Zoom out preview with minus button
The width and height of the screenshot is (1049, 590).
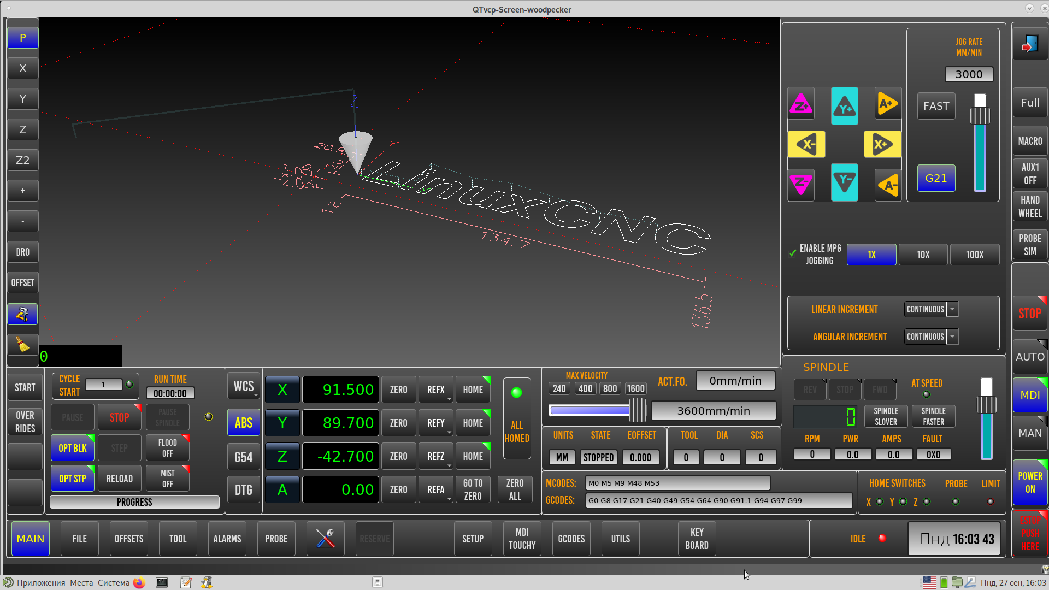[23, 221]
